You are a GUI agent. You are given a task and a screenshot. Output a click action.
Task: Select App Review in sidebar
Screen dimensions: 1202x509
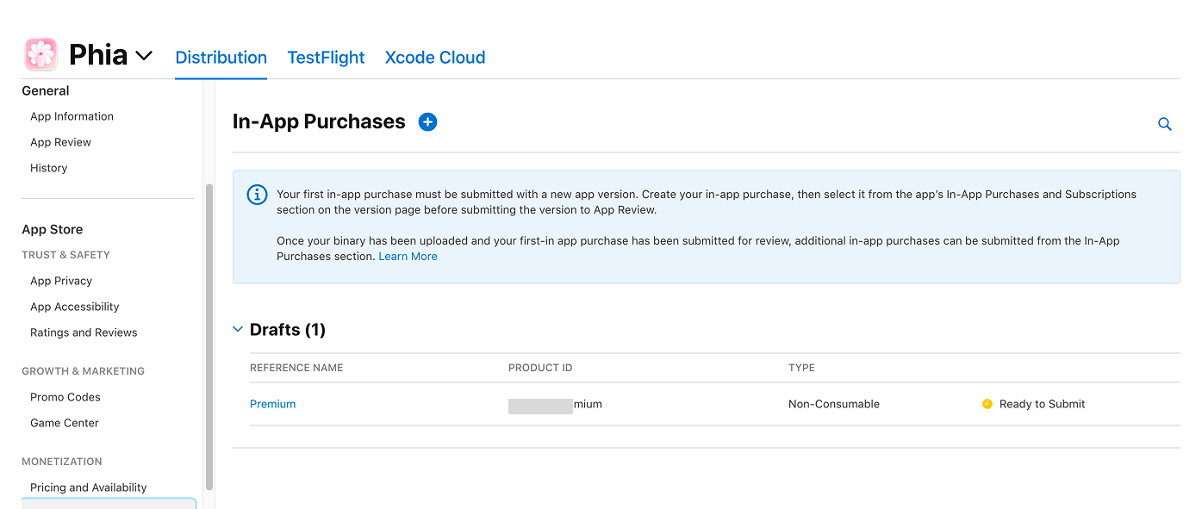click(x=60, y=142)
